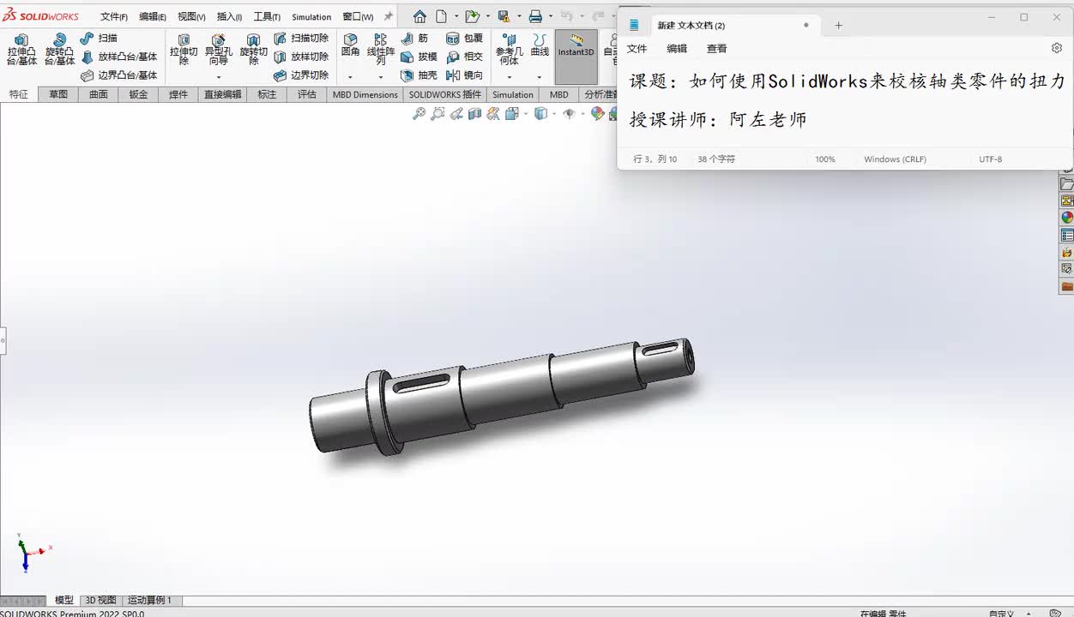This screenshot has height=617, width=1074.
Task: Choose the 放样切除 lofted cut tool
Action: (301, 57)
